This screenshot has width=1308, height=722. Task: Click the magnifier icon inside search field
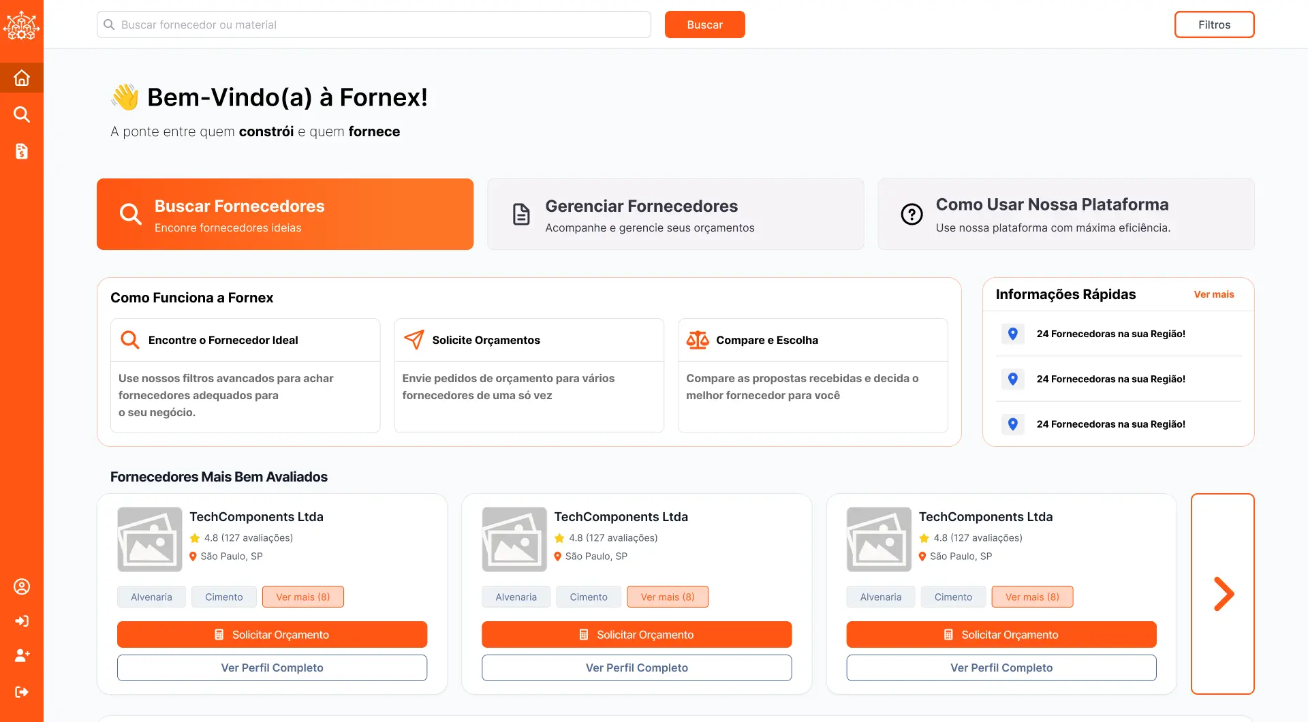point(109,25)
